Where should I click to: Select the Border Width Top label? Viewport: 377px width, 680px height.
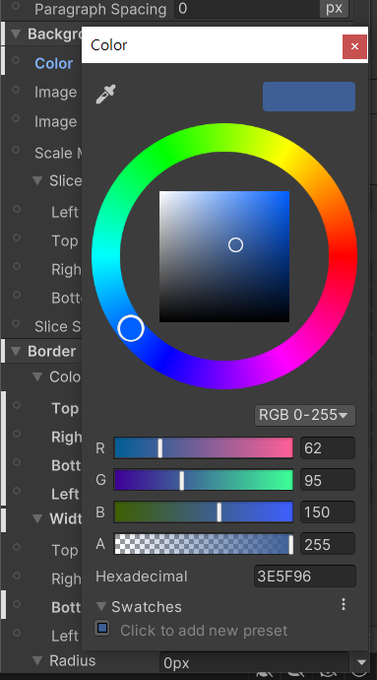click(65, 550)
